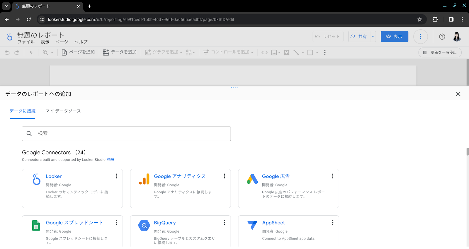Click the 共有 share button
This screenshot has height=249, width=469.
tap(359, 37)
